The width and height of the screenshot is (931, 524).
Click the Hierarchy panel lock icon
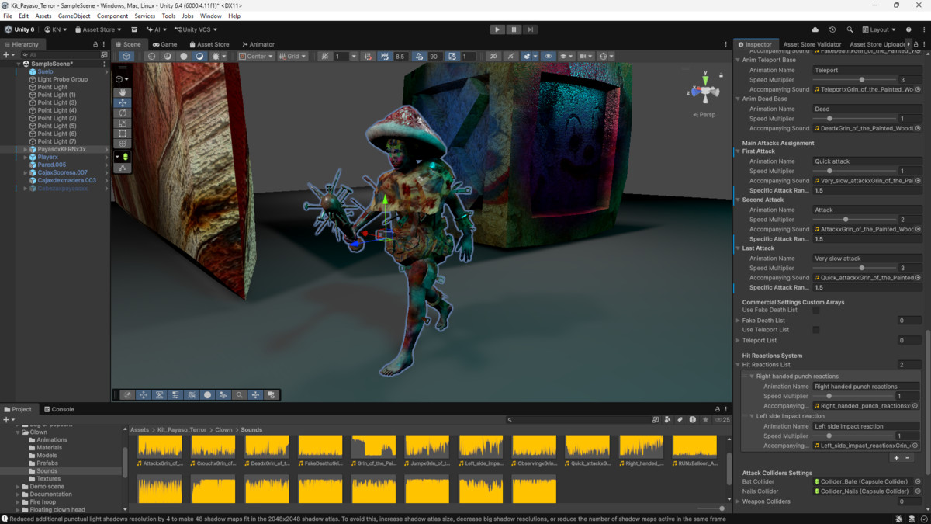point(95,44)
